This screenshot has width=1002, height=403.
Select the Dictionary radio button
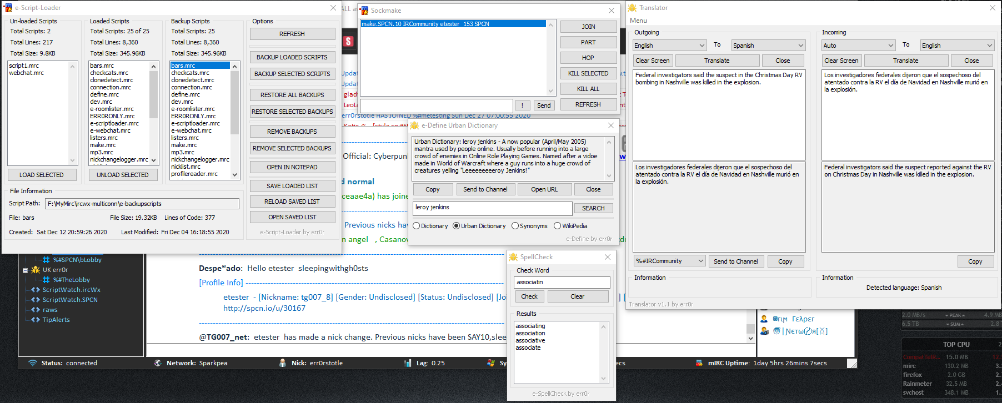pos(416,226)
